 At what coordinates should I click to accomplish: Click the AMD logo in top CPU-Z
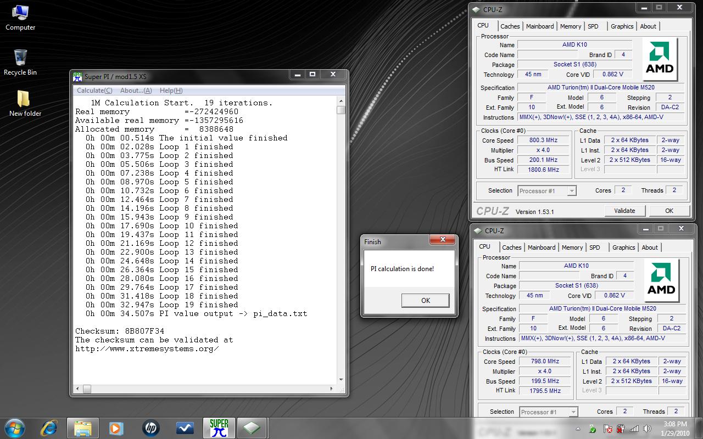tap(660, 59)
